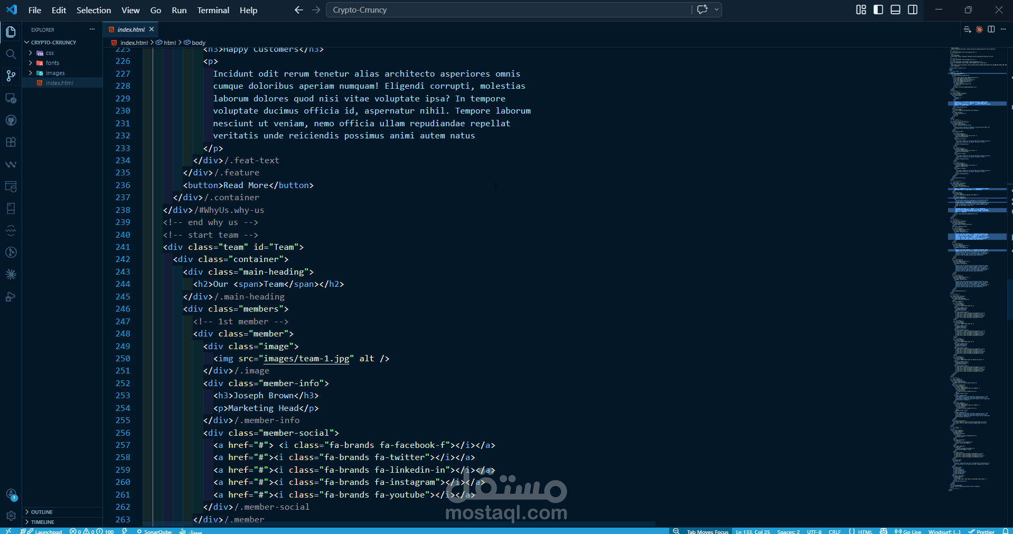Open editor More Actions ellipsis
The height and width of the screenshot is (534, 1013).
(x=1003, y=30)
